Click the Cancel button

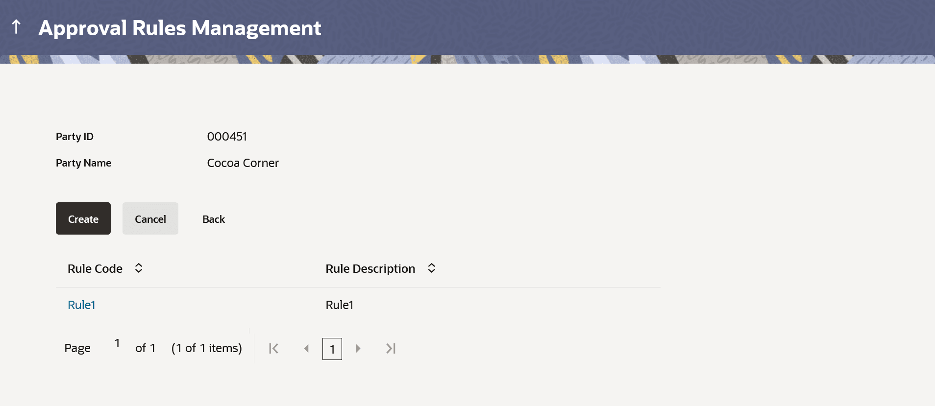(150, 218)
